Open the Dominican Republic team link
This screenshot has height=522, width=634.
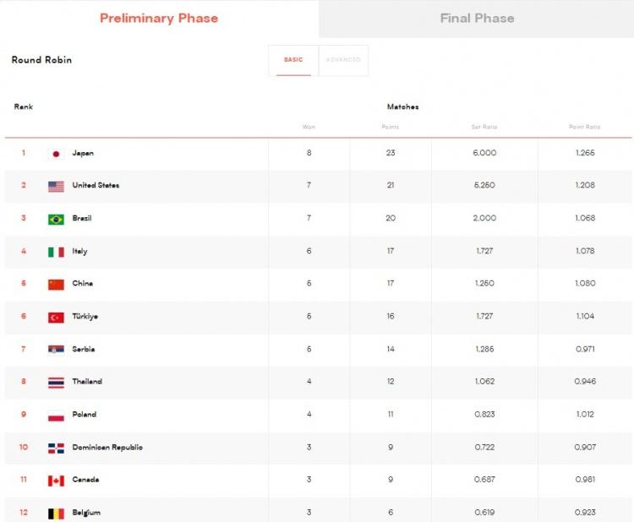point(107,448)
